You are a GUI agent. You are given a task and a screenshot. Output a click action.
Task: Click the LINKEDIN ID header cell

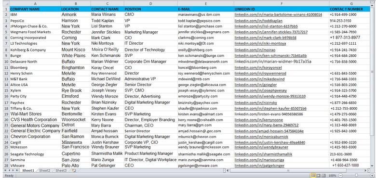tap(282, 9)
